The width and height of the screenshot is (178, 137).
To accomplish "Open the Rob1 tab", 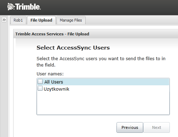I will pyautogui.click(x=18, y=20).
